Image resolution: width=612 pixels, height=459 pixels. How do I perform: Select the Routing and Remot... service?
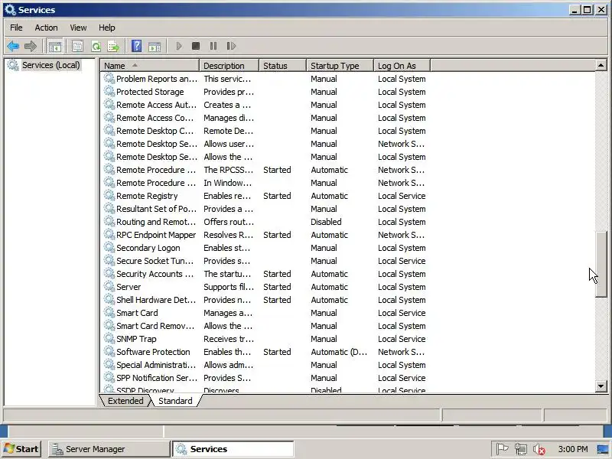265,222
